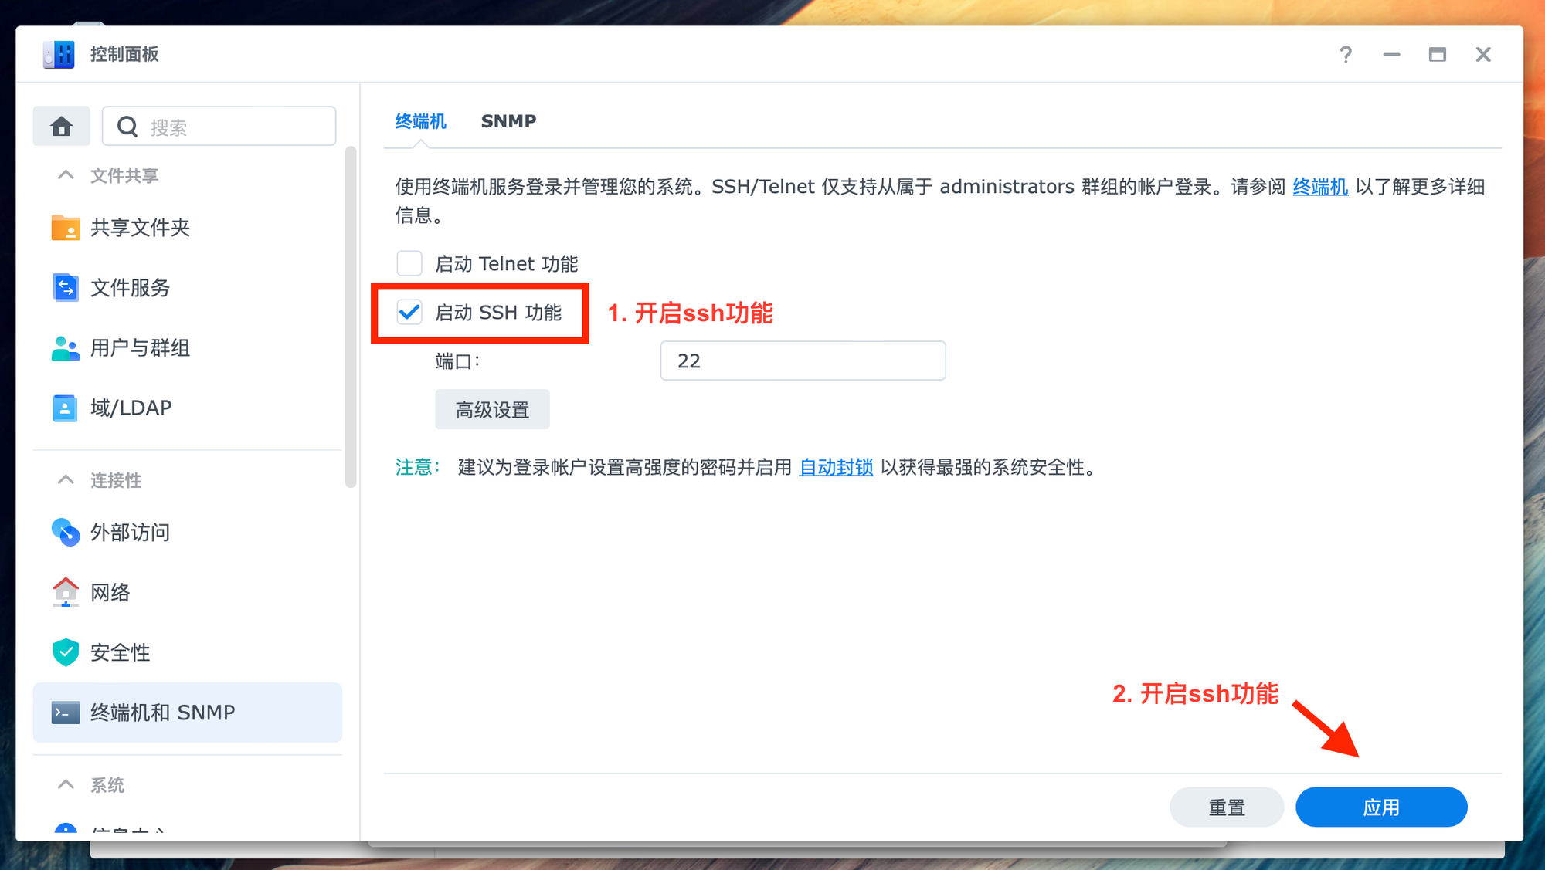Click the Terminal & SNMP sidebar icon
Screen dimensions: 1545x870
coord(66,713)
